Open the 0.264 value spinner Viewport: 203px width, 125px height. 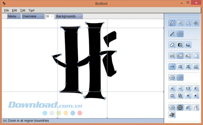[x=172, y=108]
